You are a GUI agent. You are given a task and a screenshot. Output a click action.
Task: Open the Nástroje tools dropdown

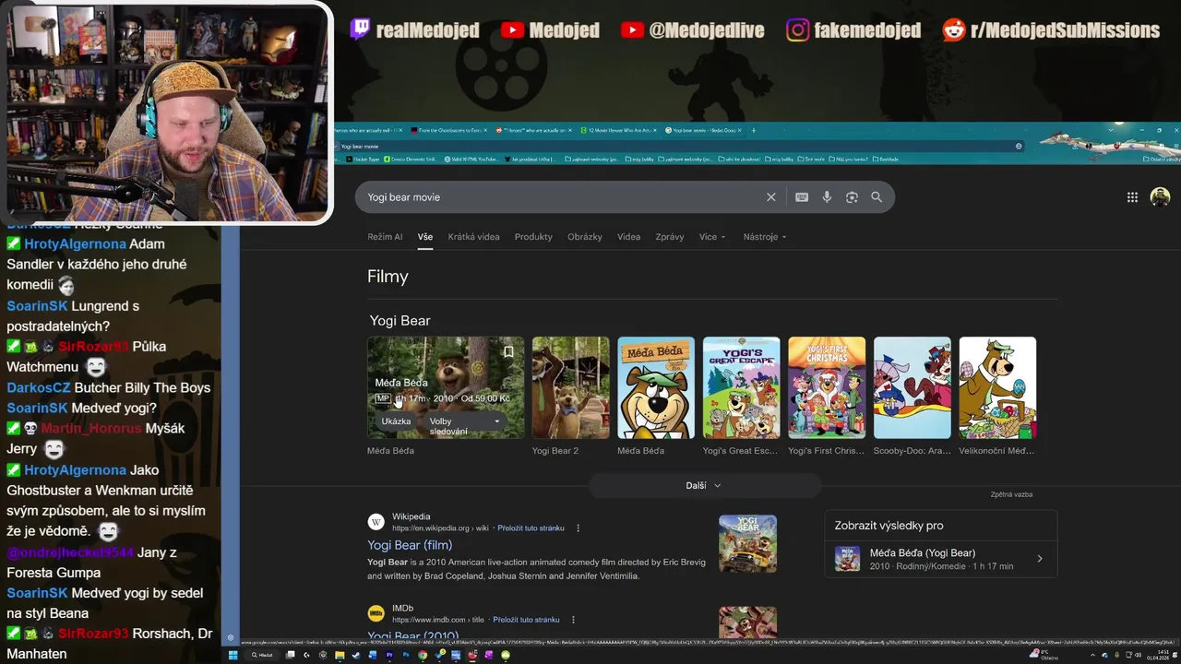(765, 237)
